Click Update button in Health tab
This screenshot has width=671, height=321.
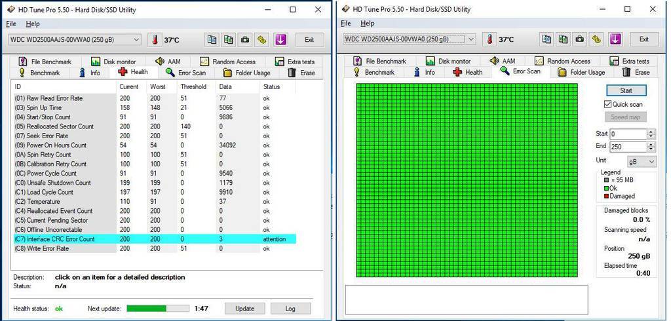(245, 309)
